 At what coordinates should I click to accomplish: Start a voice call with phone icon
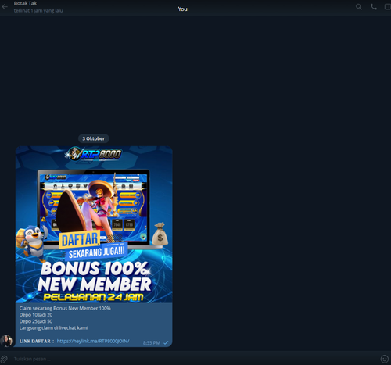click(374, 7)
